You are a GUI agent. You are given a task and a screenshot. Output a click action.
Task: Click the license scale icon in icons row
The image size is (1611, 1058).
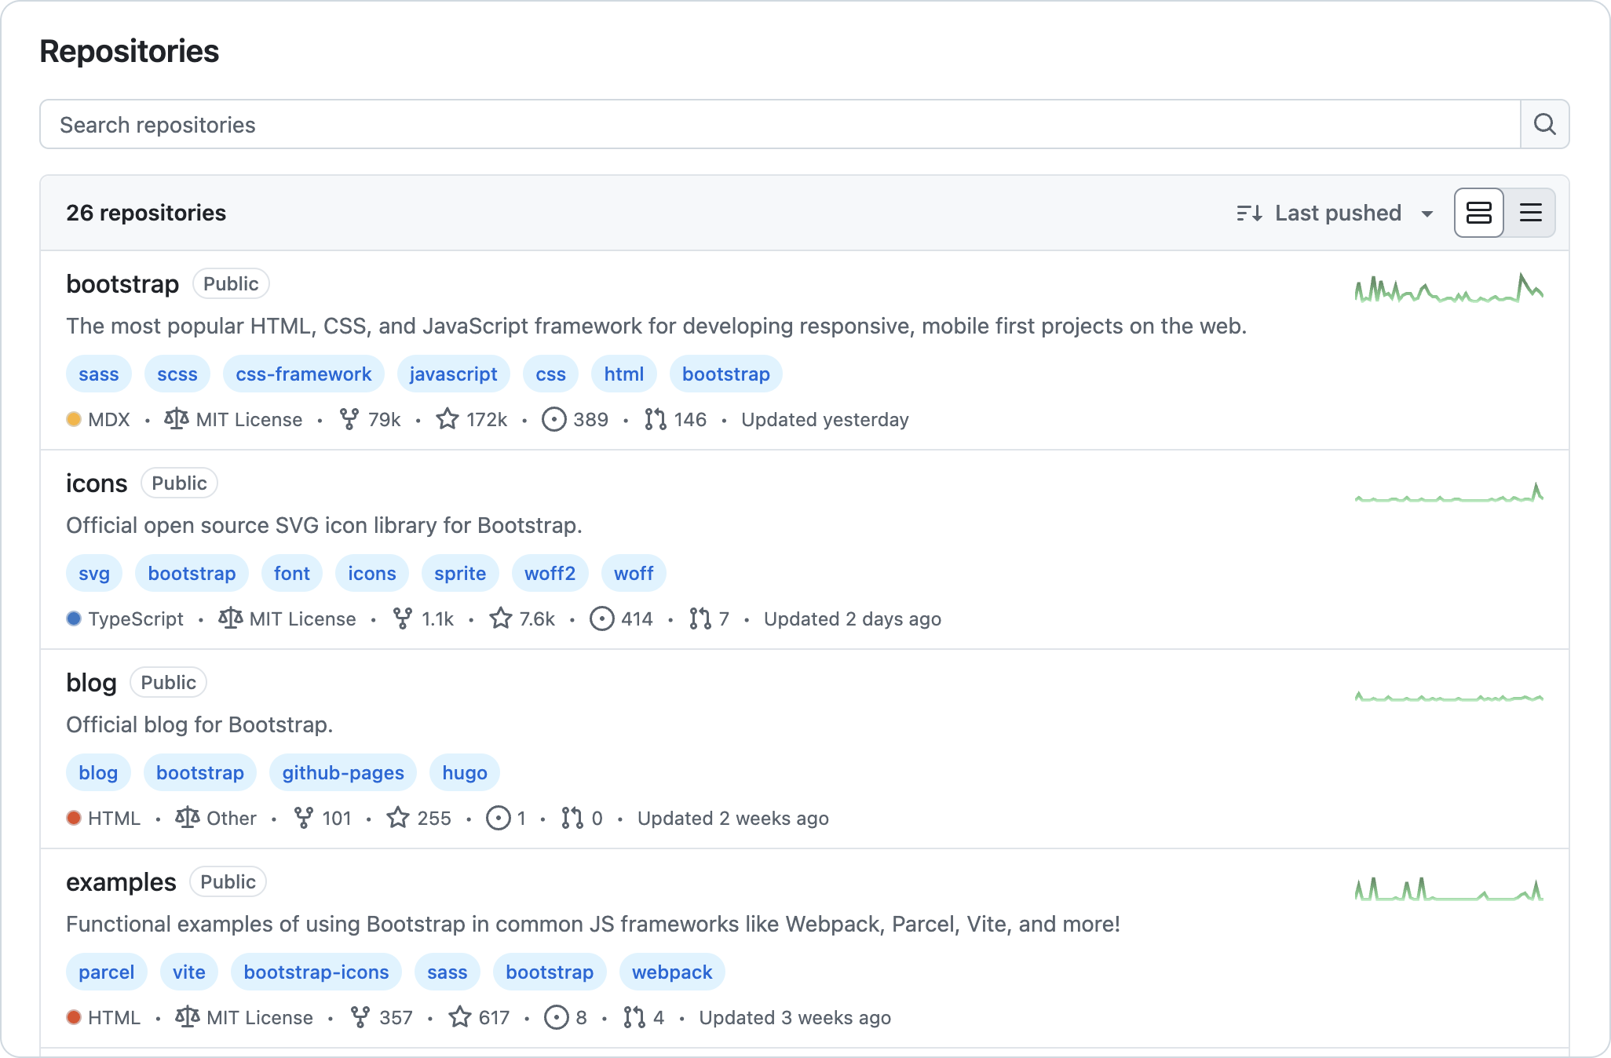(230, 618)
